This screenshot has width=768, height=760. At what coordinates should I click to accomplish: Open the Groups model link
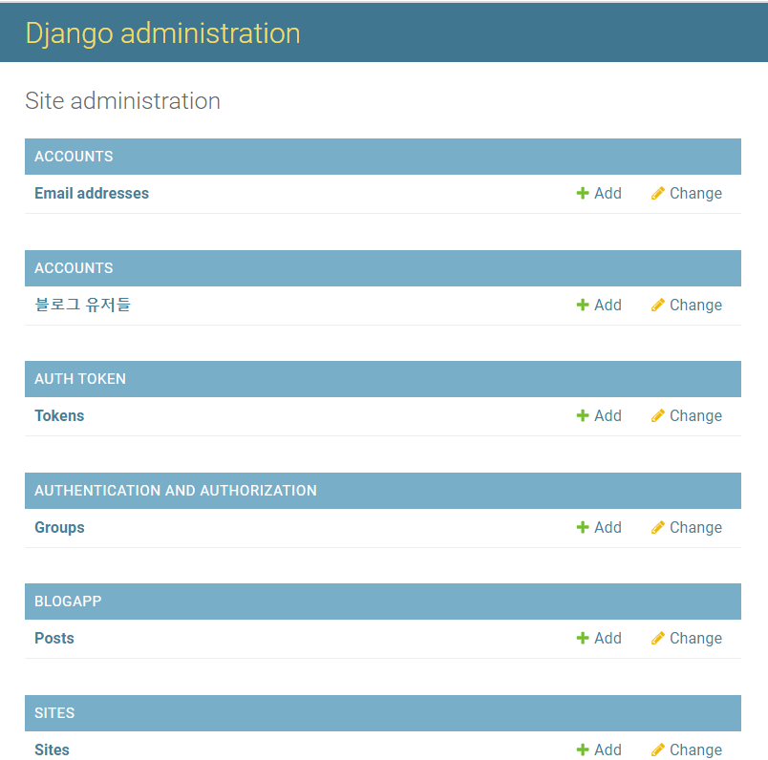click(59, 527)
